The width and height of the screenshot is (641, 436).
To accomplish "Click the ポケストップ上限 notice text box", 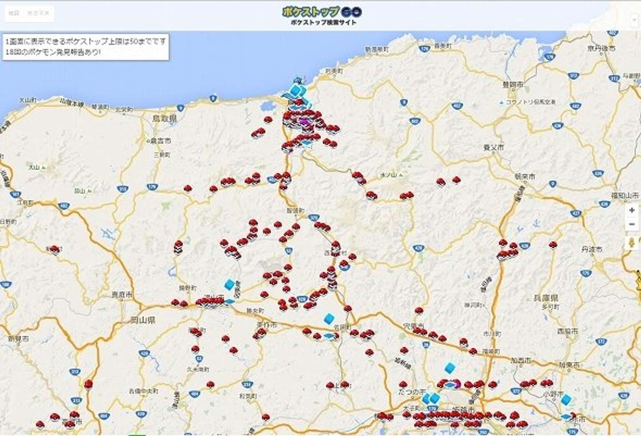I will [85, 47].
